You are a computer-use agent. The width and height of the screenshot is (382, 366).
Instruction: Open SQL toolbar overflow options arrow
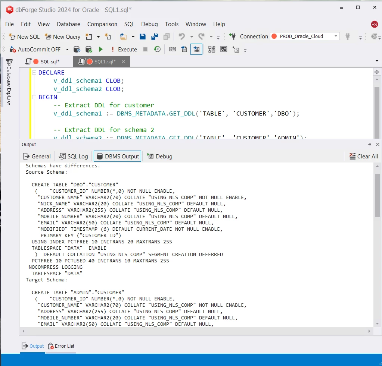click(x=245, y=50)
